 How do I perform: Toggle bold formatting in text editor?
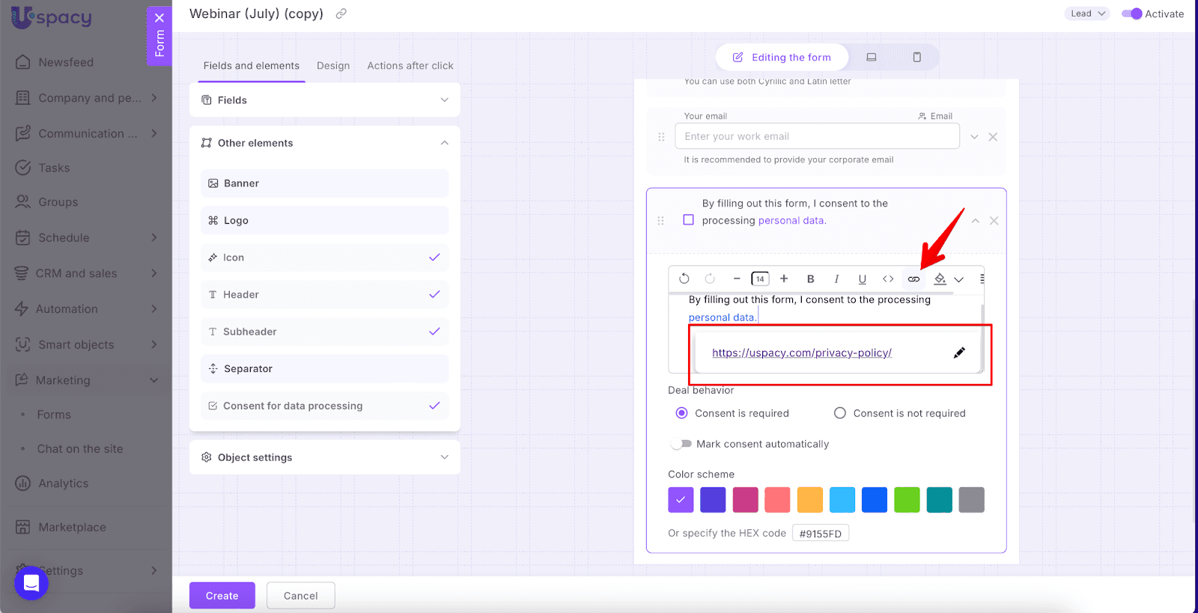point(810,279)
